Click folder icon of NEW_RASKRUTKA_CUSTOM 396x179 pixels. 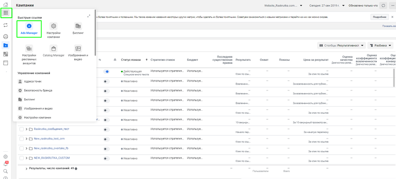(x=31, y=158)
